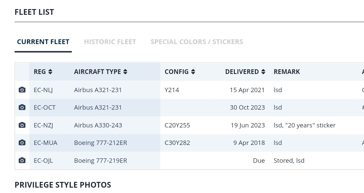View photos of EC-NZJ camera icon
Screen dimensions: 364x193
pos(22,125)
